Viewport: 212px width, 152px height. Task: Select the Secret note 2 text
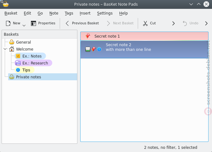tap(128, 47)
